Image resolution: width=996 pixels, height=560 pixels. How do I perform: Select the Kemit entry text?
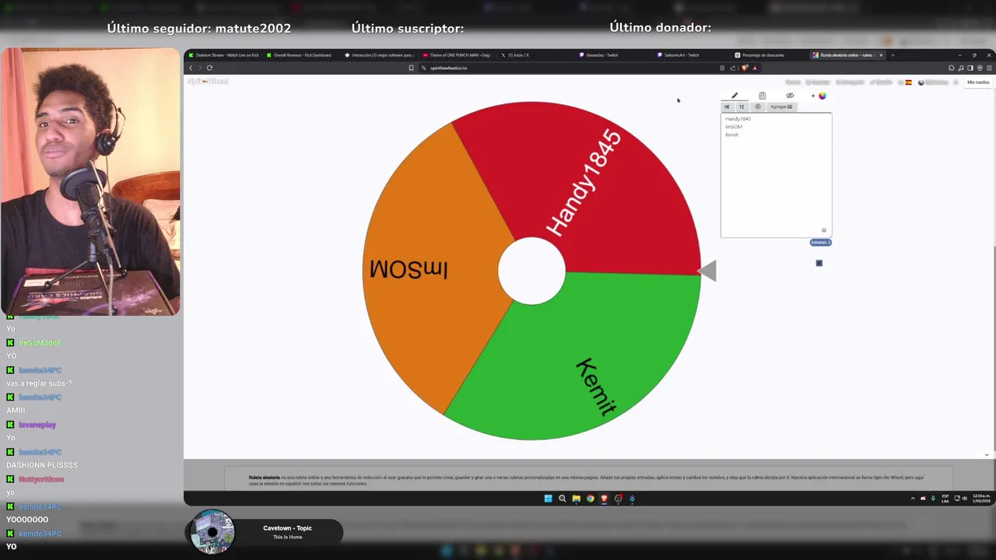(731, 135)
